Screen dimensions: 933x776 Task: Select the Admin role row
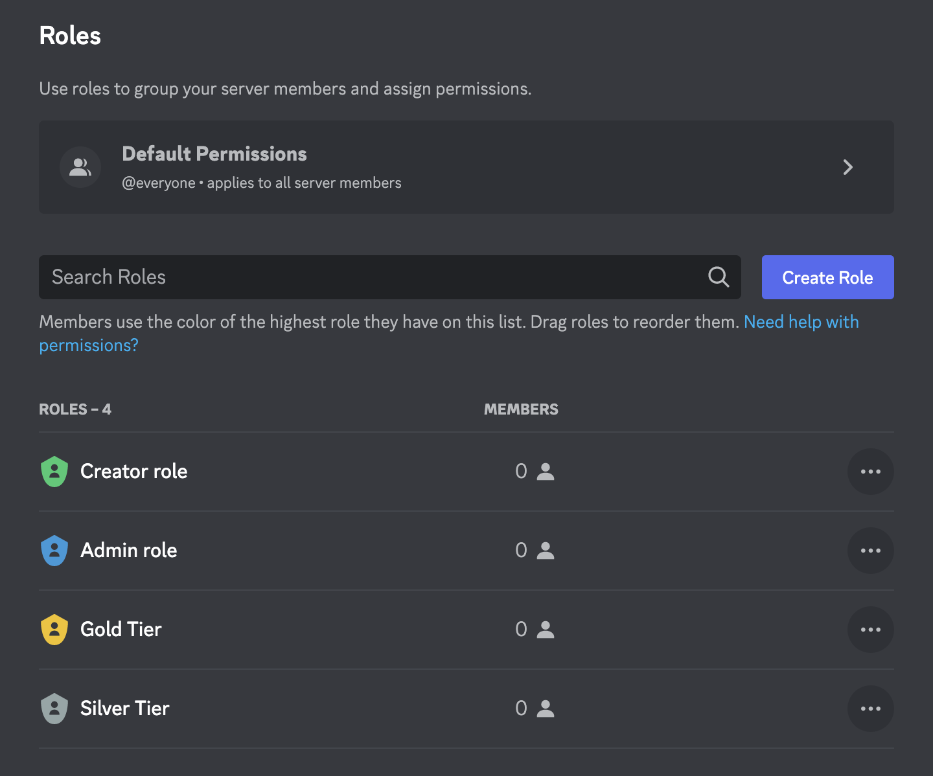coord(259,551)
